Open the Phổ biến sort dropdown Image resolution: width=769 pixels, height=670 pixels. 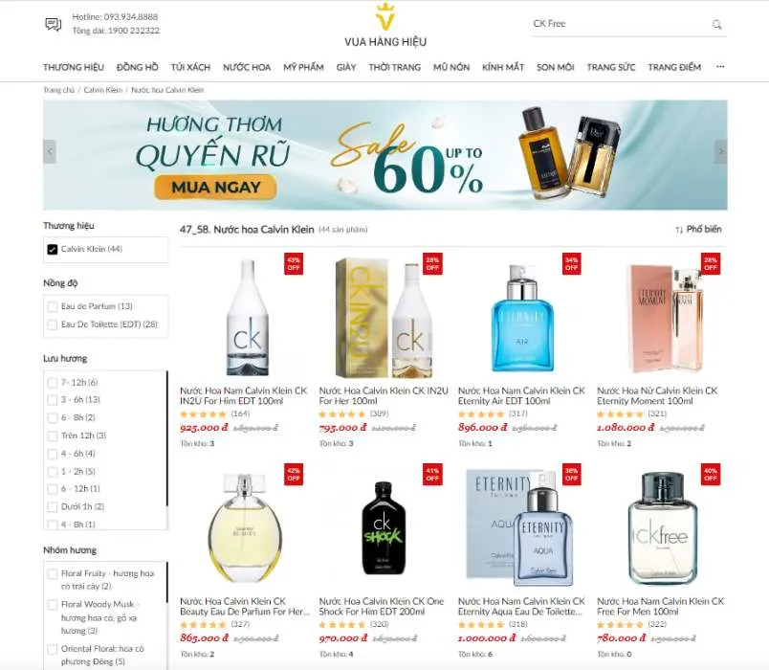pyautogui.click(x=698, y=229)
